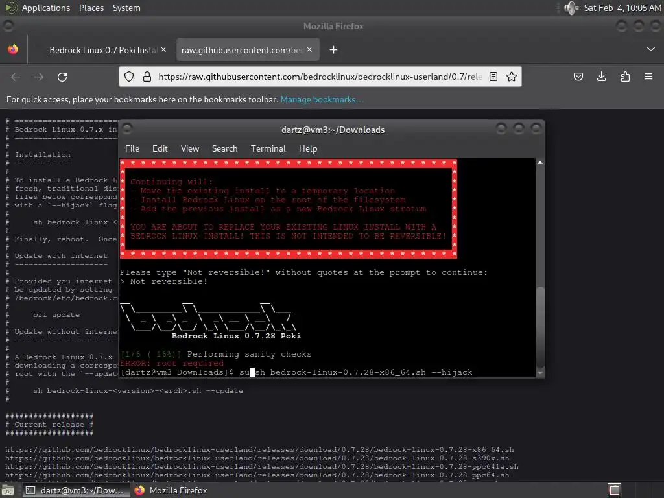Click the padlock site security icon
Viewport: 664px width, 498px height.
147,77
